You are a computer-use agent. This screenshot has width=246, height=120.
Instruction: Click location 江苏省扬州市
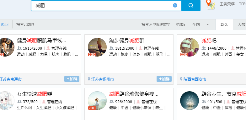[103, 79]
